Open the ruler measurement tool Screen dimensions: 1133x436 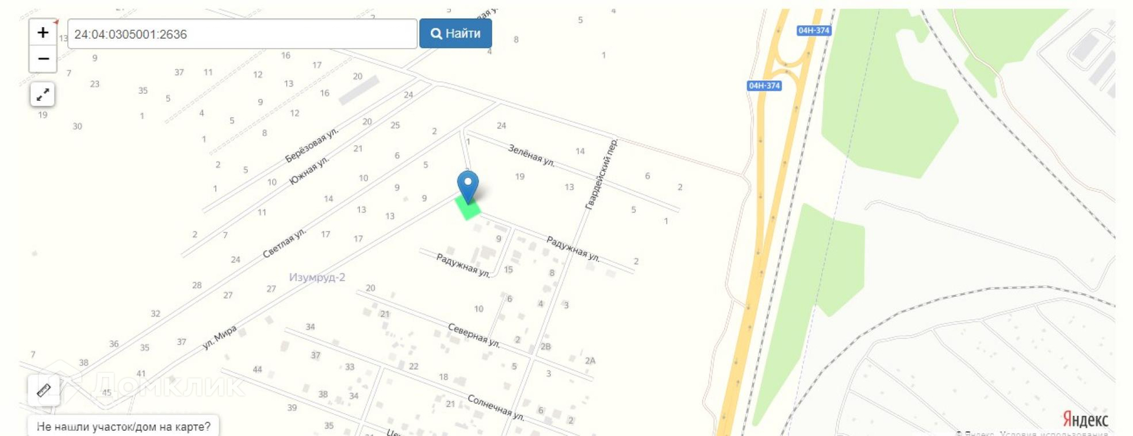coord(44,390)
